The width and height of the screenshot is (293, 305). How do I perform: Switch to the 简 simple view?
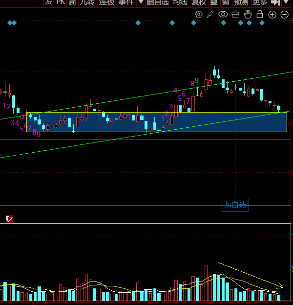click(x=72, y=3)
